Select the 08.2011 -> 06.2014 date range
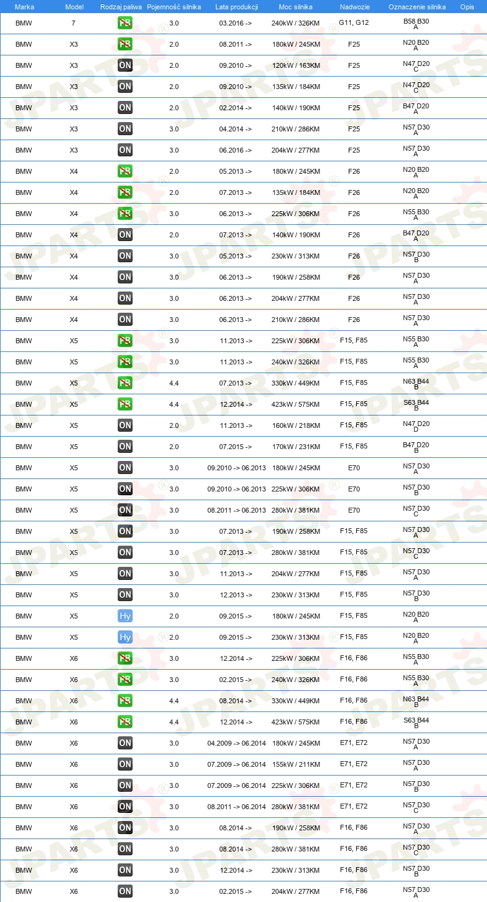 click(237, 807)
